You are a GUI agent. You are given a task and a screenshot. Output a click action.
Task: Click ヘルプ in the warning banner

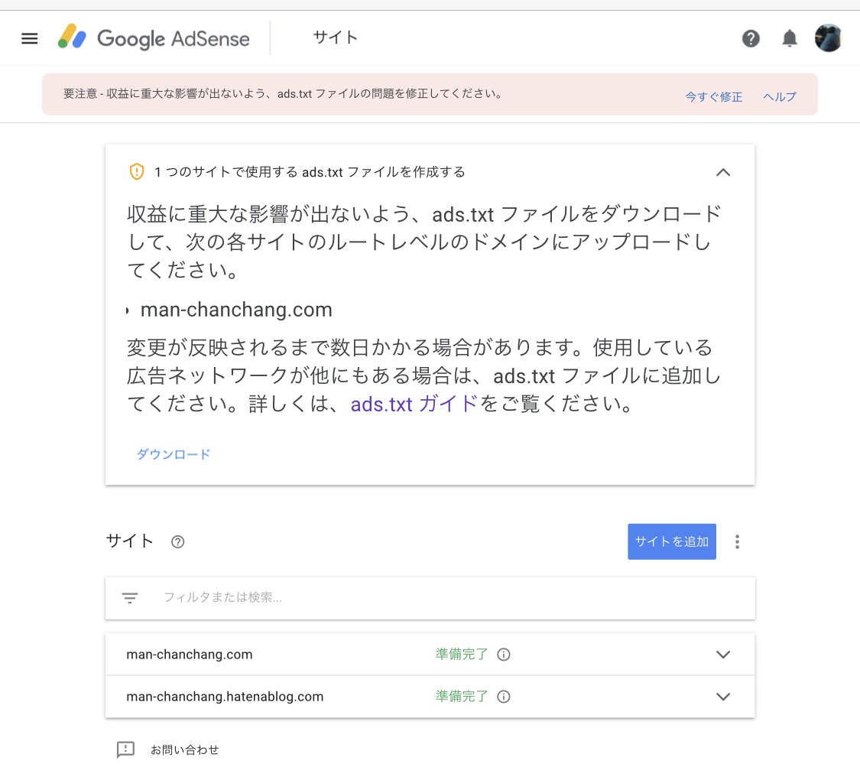coord(780,96)
